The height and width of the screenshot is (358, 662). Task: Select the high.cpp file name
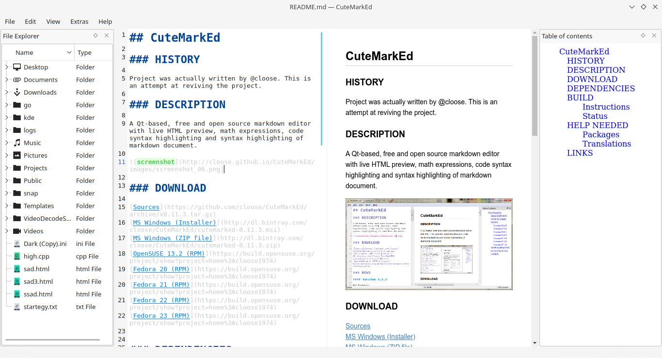[x=36, y=256]
